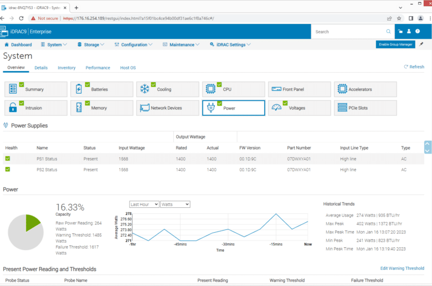Click Edit Warning Threshold link

tap(402, 268)
